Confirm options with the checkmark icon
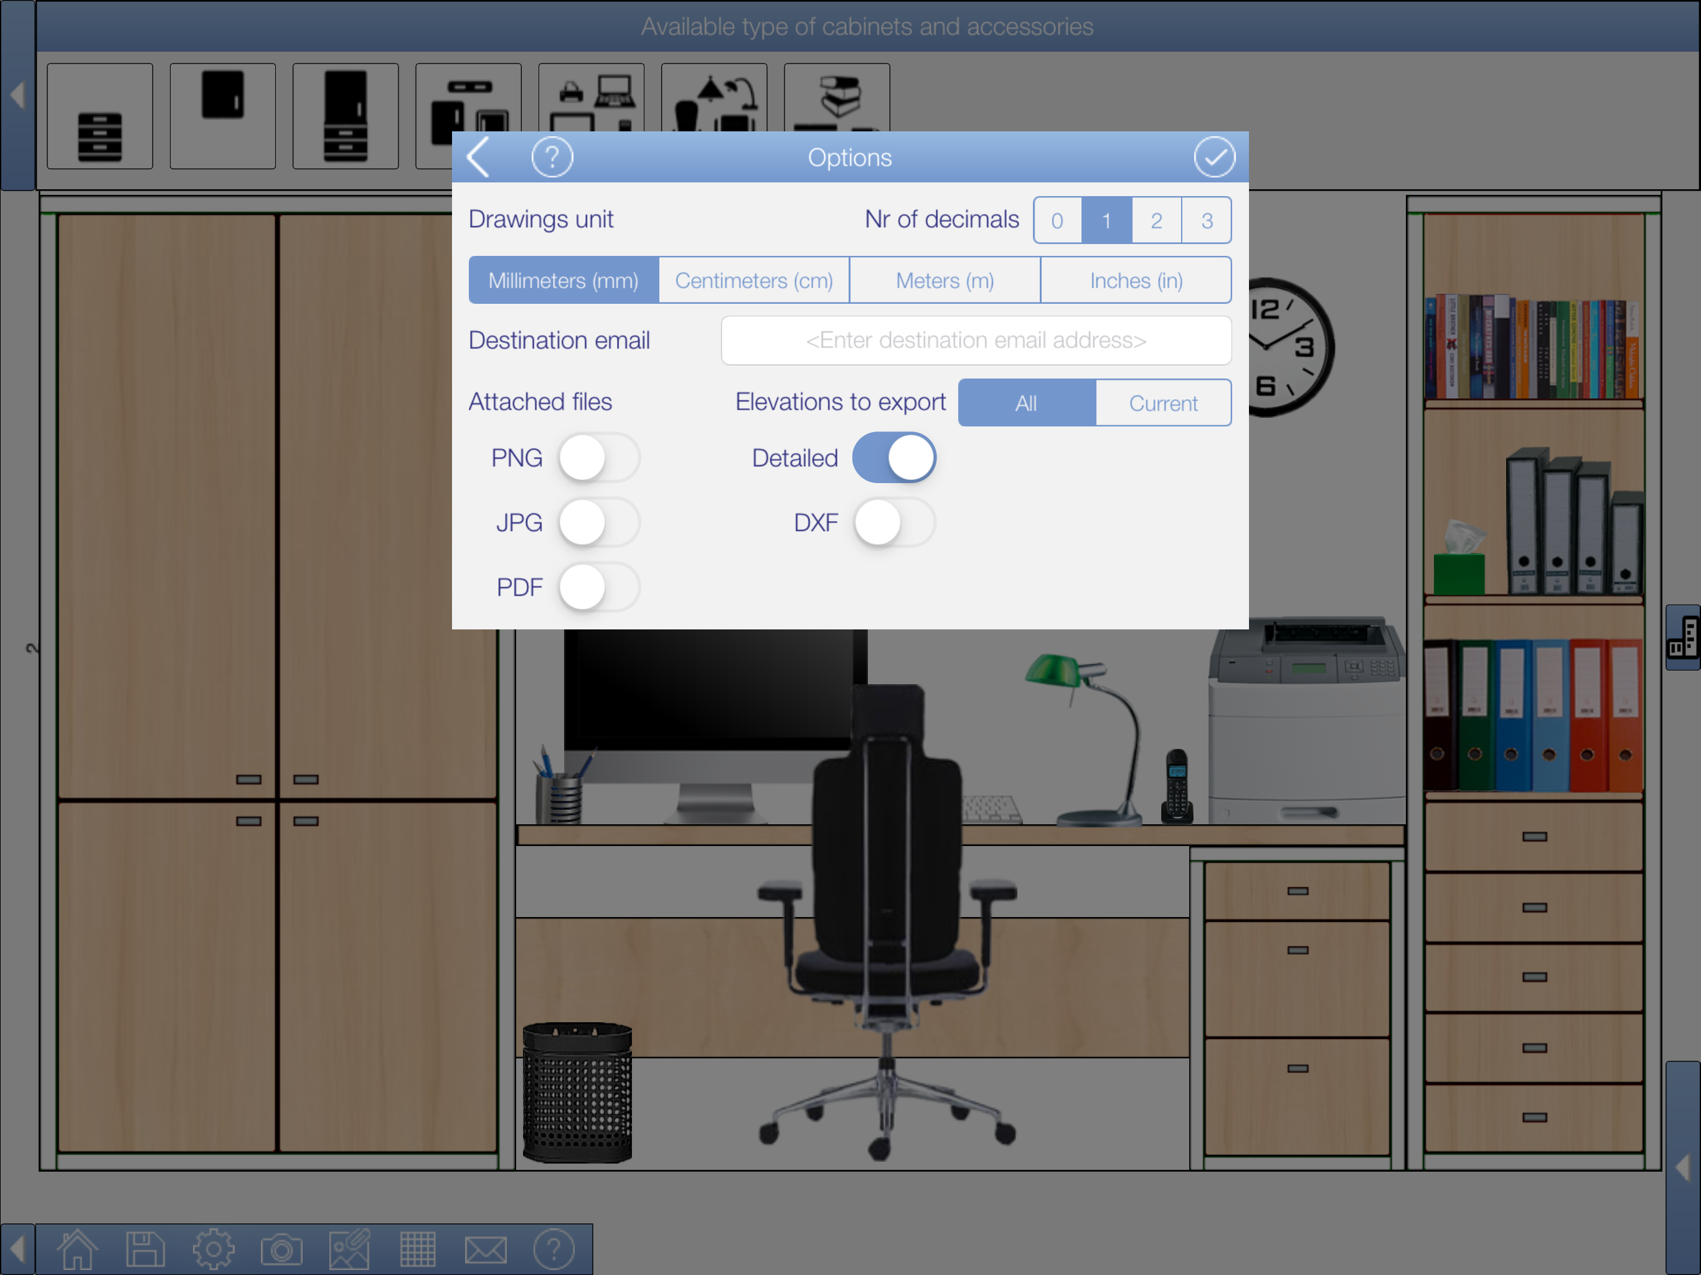1701x1275 pixels. coord(1213,158)
